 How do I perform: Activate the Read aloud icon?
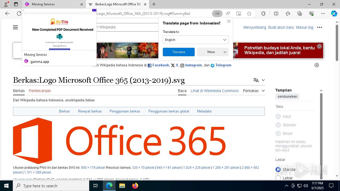228,14
